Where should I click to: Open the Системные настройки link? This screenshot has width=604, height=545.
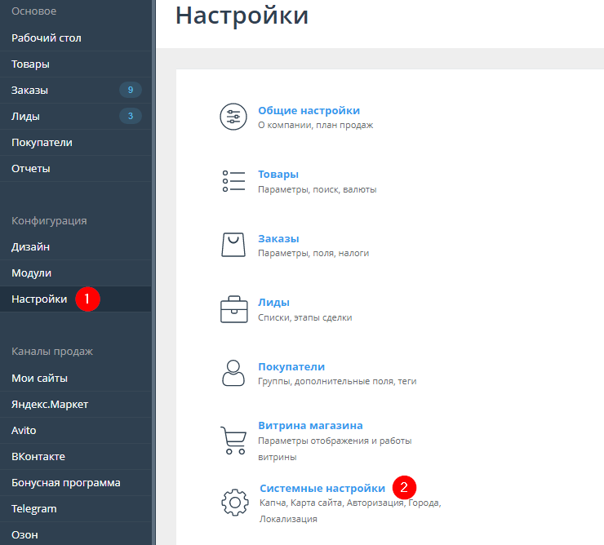[322, 488]
